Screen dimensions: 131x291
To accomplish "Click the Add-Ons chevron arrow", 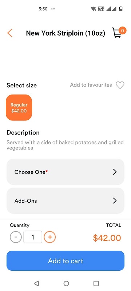I will coord(115,201).
